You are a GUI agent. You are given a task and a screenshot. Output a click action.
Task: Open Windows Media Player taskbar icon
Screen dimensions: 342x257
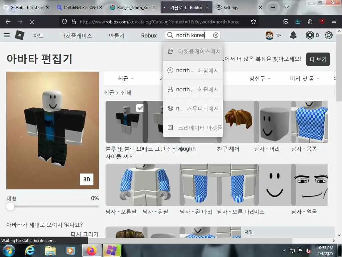point(70,251)
